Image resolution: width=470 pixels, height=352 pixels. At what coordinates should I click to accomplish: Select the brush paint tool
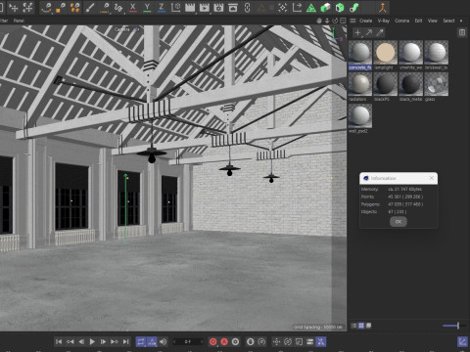pyautogui.click(x=90, y=7)
